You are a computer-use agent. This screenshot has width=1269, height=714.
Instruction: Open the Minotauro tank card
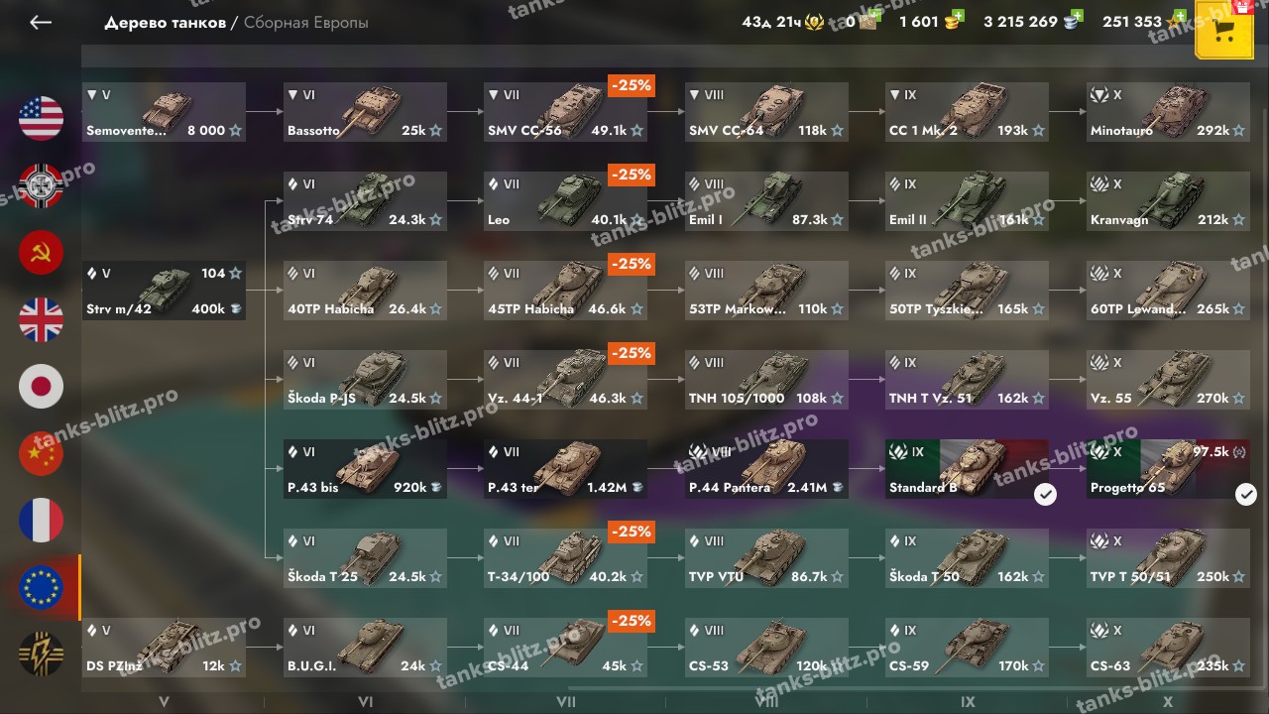pyautogui.click(x=1168, y=112)
